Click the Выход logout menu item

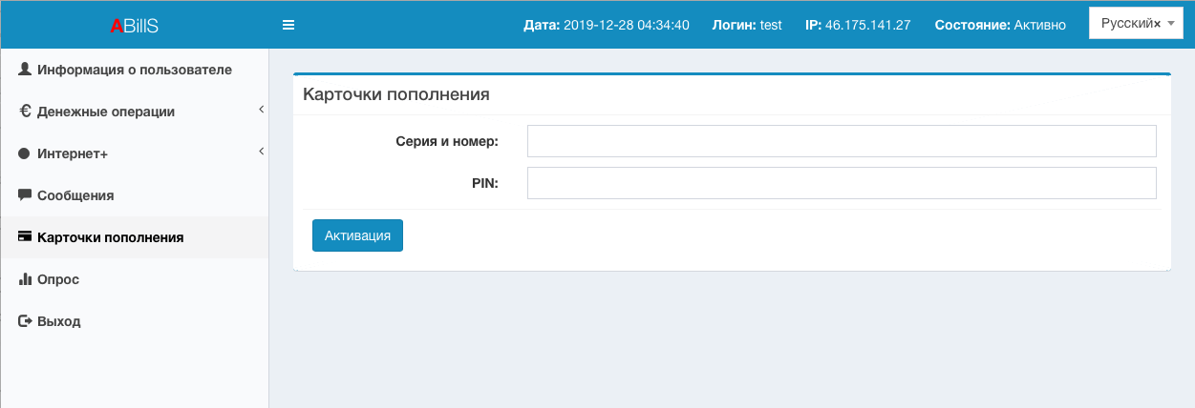click(x=59, y=321)
